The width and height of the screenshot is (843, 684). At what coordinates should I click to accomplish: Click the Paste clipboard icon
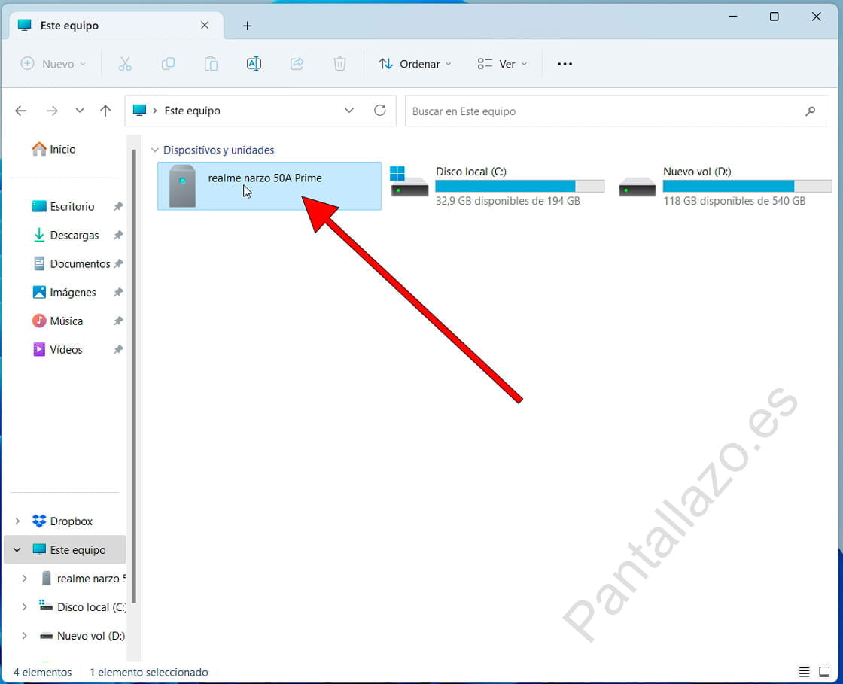coord(211,64)
